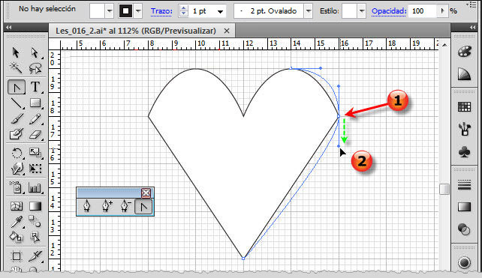Select the Live Paint Bucket tool
This screenshot has height=278, width=482.
tap(16, 237)
